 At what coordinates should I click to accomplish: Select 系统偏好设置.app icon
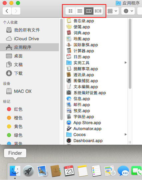click(x=69, y=92)
